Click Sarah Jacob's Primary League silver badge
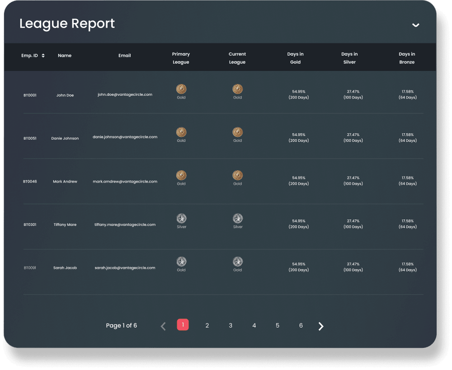 (181, 262)
